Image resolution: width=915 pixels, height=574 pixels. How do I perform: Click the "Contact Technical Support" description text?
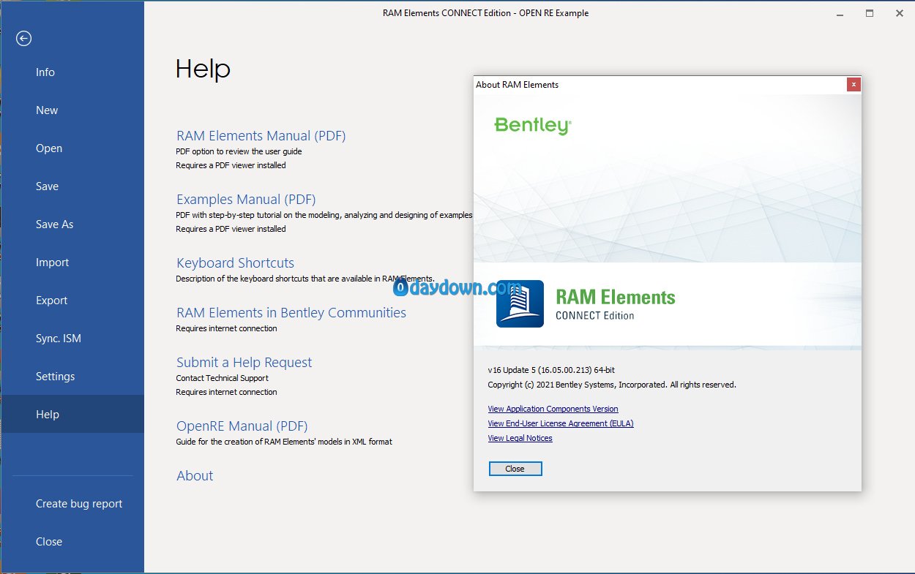pos(222,378)
